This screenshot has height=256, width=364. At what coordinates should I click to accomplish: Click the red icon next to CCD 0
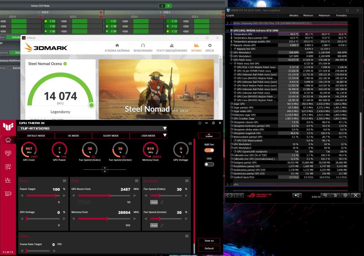(x=101, y=12)
